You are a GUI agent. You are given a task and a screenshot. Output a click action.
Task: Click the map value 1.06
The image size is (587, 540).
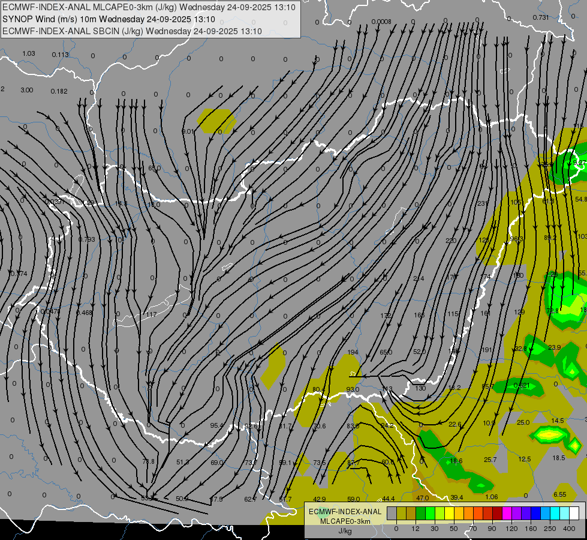[491, 497]
